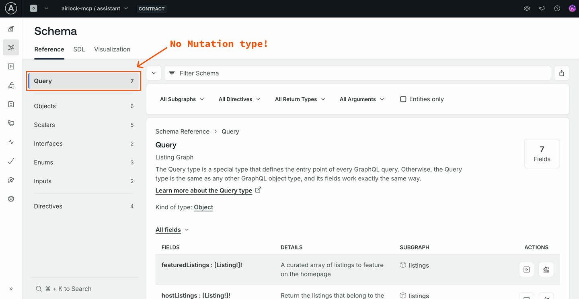View the Insights activity icon
This screenshot has height=299, width=579.
tap(11, 142)
